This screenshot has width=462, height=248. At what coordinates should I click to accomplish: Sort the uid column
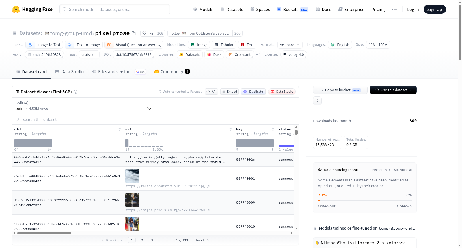click(120, 130)
